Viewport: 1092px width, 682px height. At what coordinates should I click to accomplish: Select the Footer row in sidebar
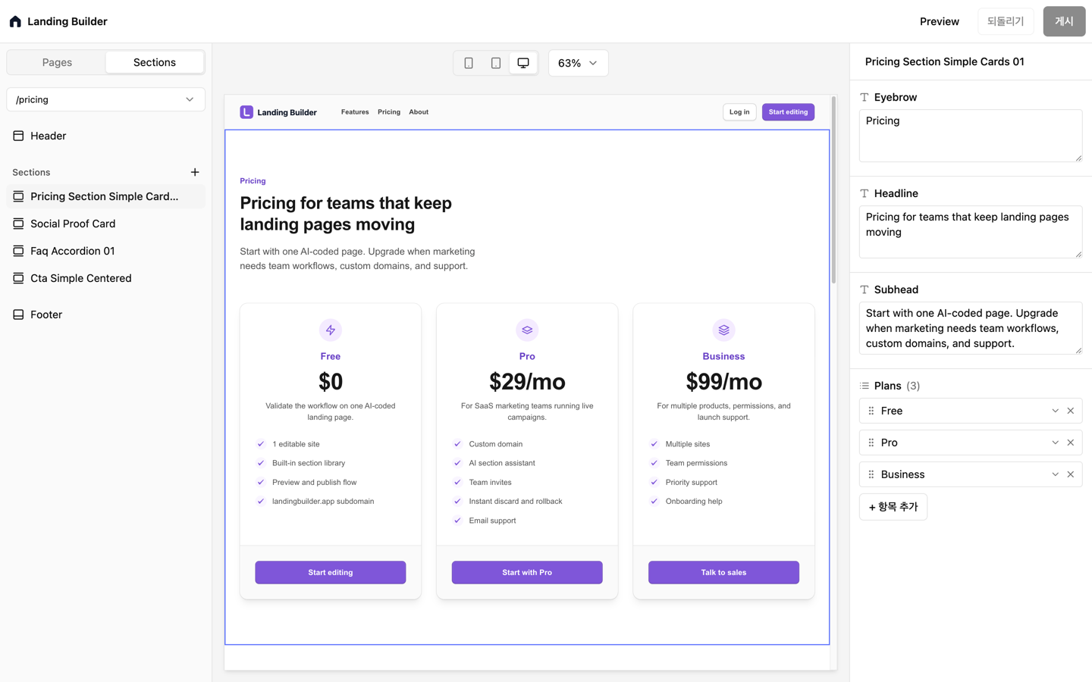coord(106,314)
